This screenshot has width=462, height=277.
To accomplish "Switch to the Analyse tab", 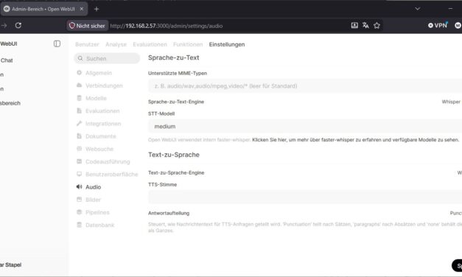I will 116,44.
